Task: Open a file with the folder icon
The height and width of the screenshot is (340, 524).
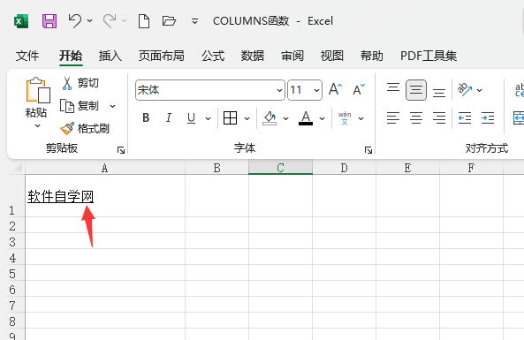Action: [x=169, y=21]
